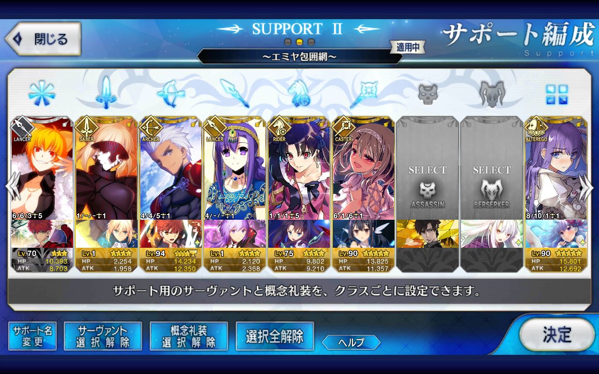Open the ヘルプ help button
Image resolution: width=599 pixels, height=374 pixels.
pyautogui.click(x=351, y=342)
